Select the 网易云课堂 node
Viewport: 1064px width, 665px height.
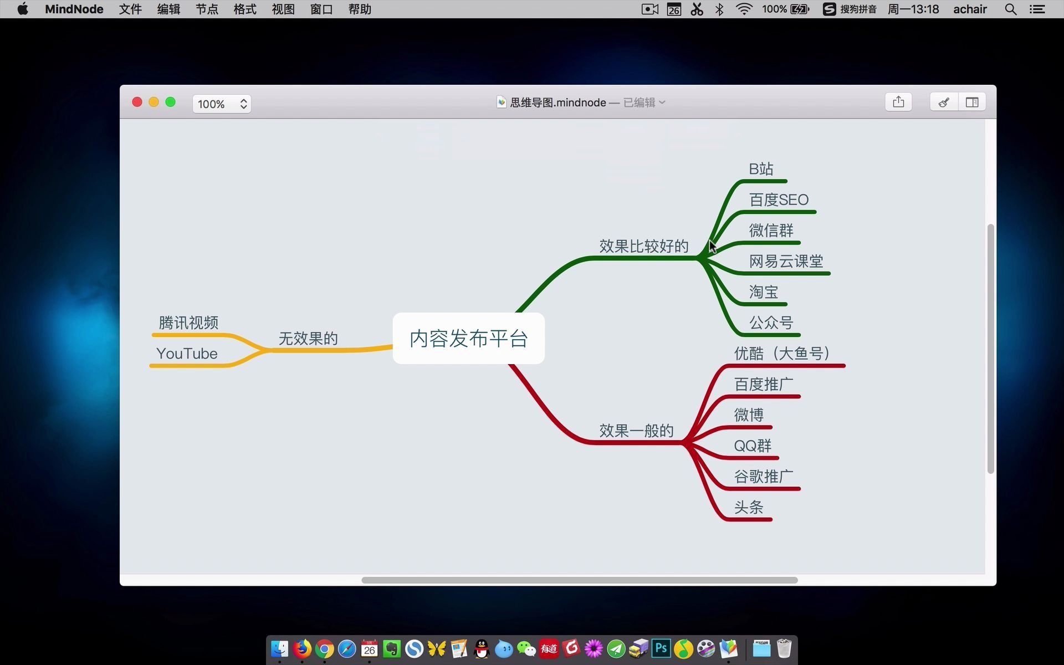(x=786, y=261)
